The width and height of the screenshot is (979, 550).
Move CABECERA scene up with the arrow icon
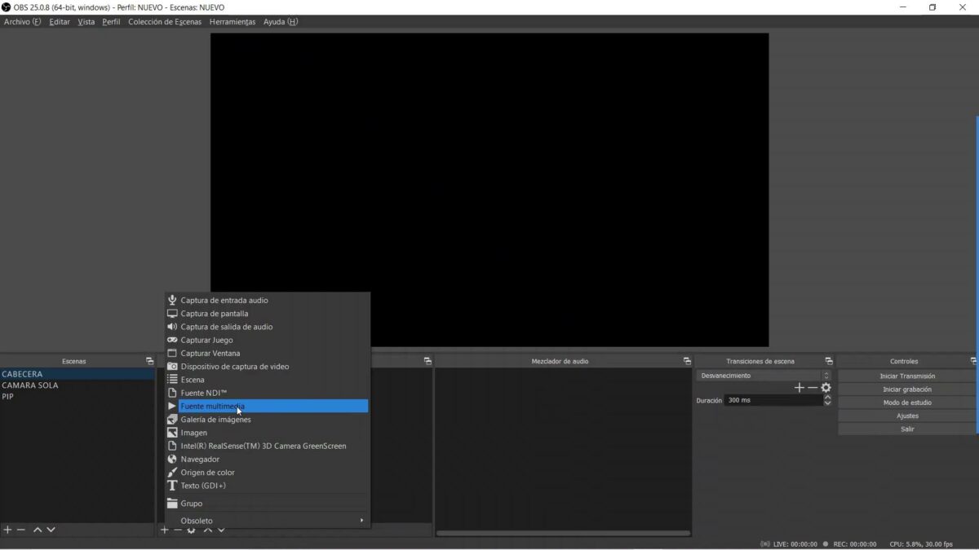(x=38, y=529)
